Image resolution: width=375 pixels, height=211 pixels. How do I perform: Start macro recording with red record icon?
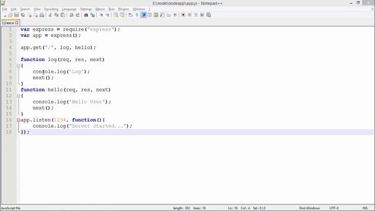tap(183, 15)
